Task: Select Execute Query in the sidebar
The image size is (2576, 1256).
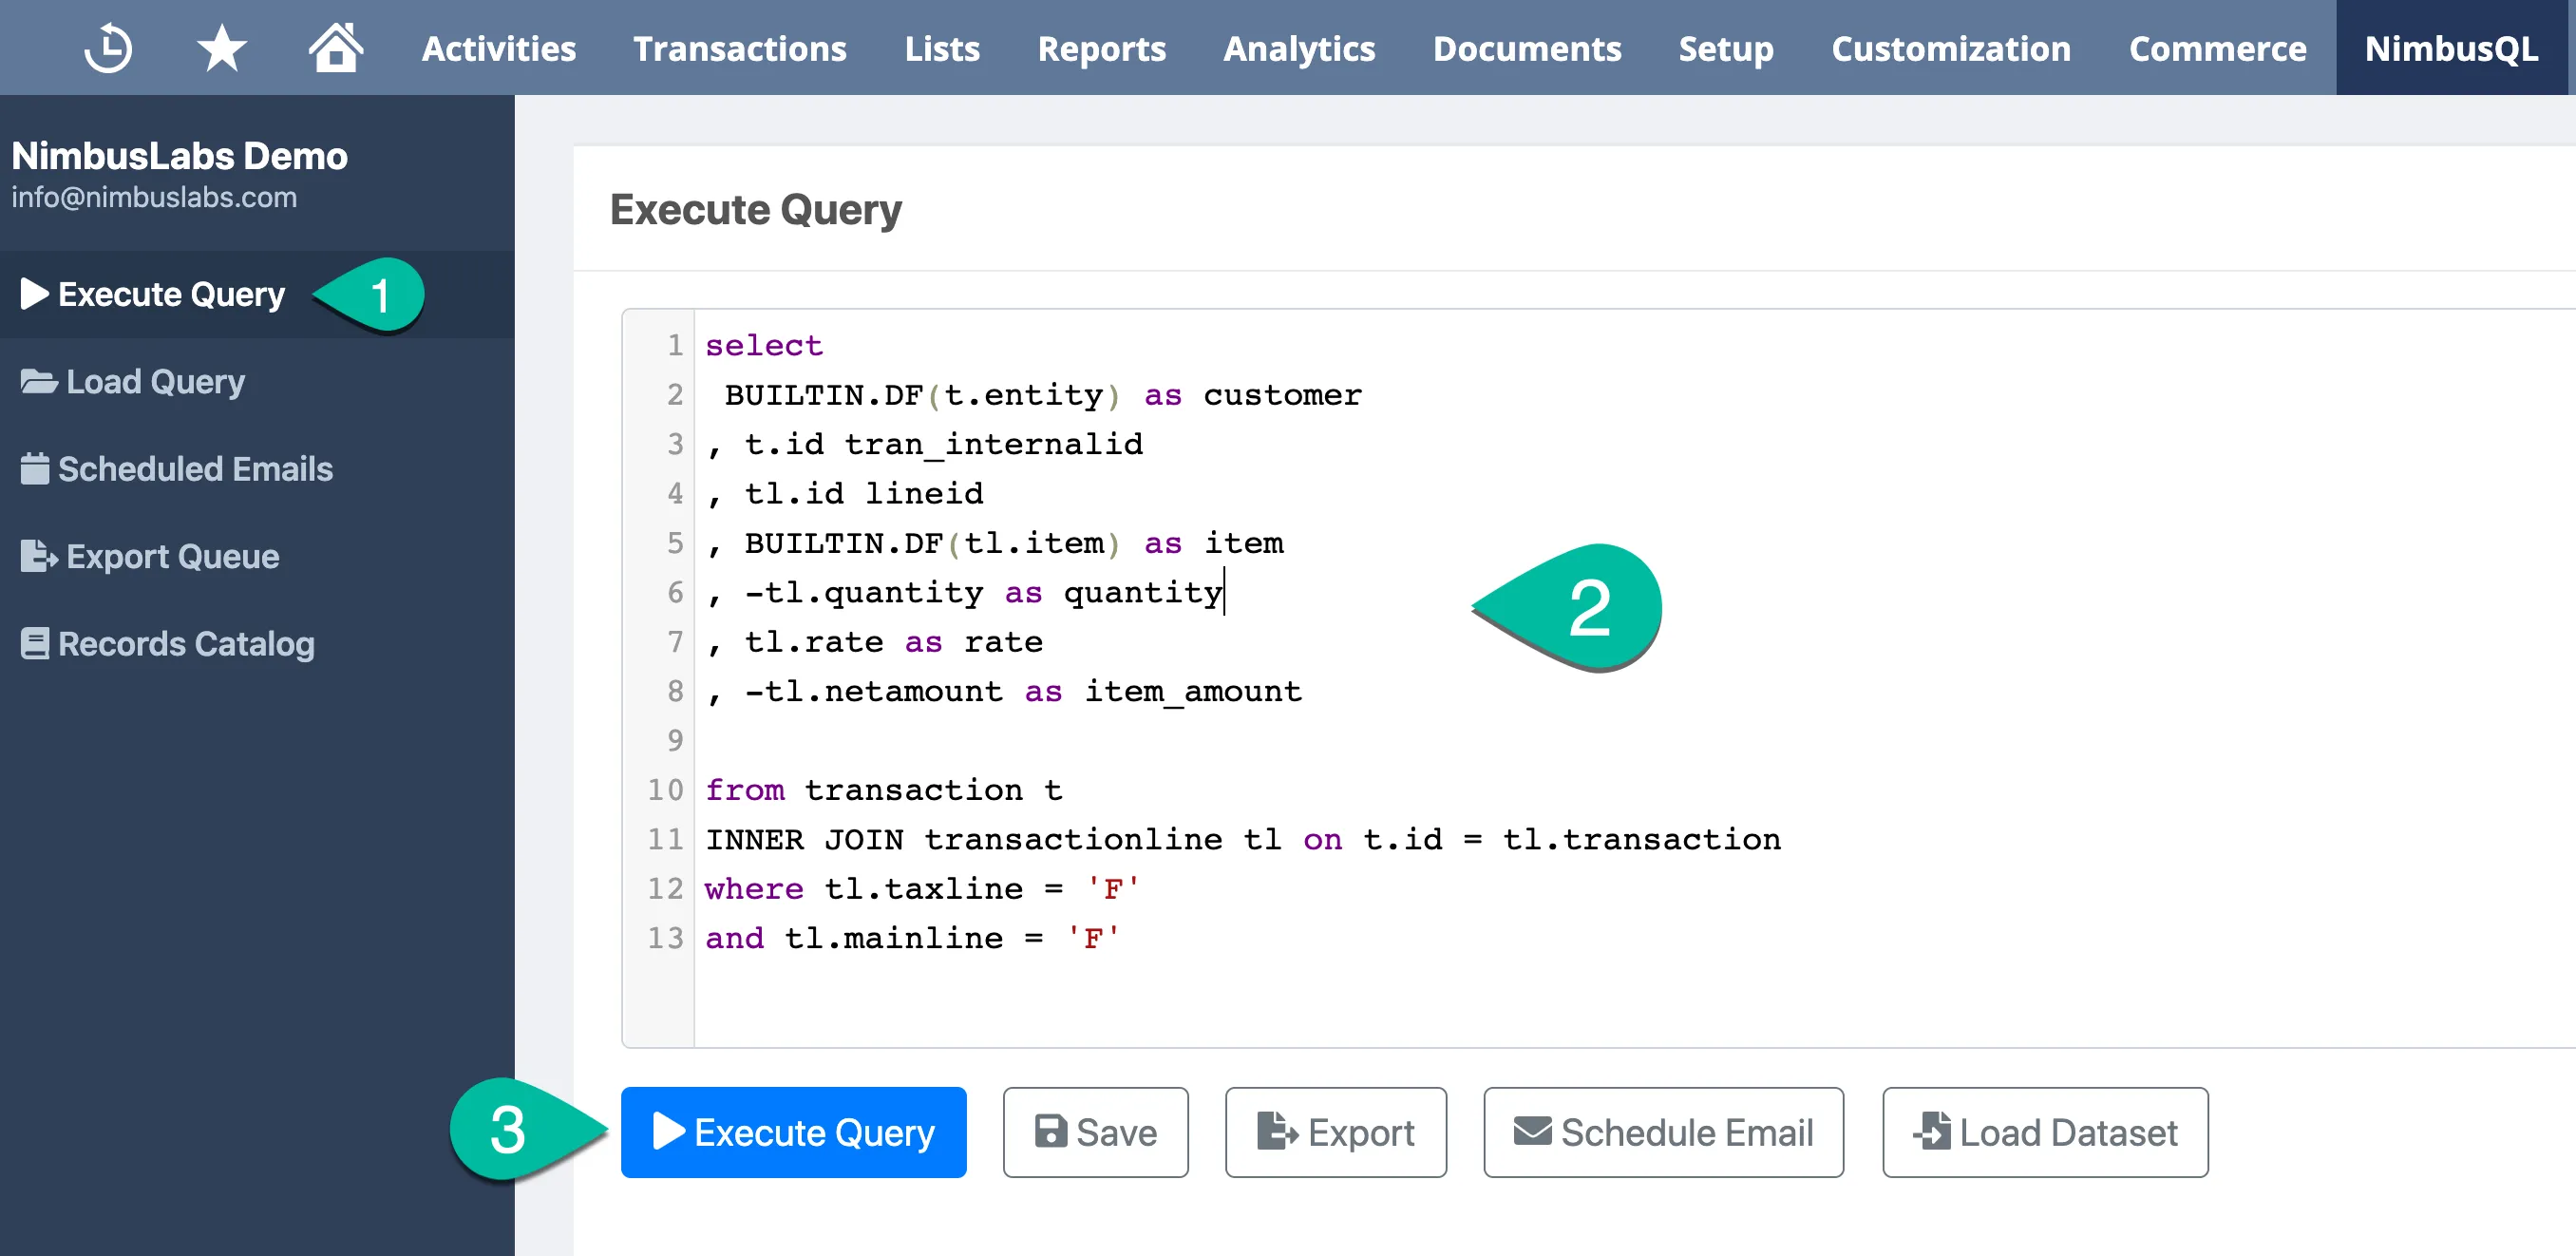Action: [257, 294]
